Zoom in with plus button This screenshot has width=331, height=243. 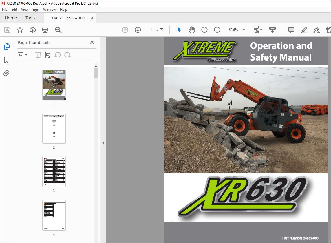click(x=217, y=30)
